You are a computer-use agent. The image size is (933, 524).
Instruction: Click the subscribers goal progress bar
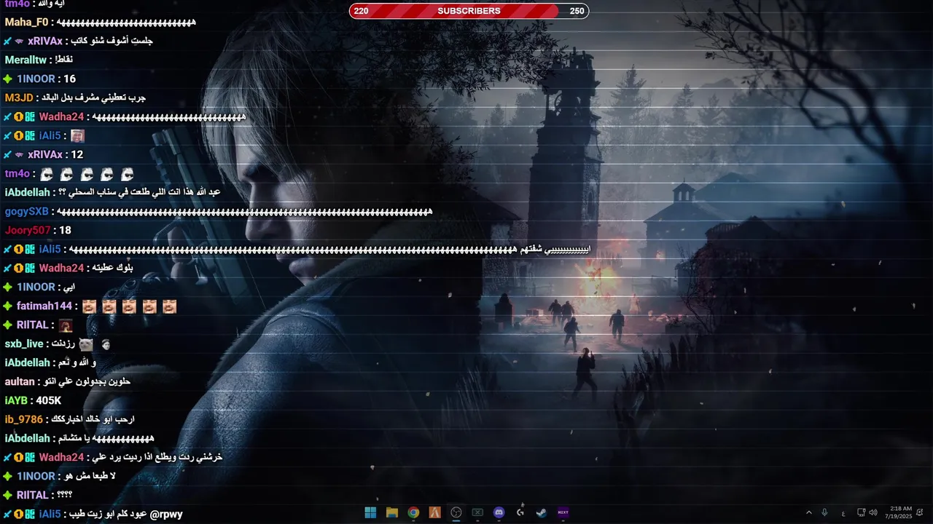click(469, 11)
